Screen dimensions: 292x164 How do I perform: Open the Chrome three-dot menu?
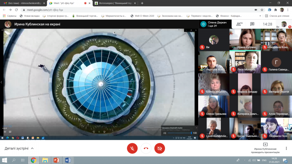pyautogui.click(x=288, y=10)
